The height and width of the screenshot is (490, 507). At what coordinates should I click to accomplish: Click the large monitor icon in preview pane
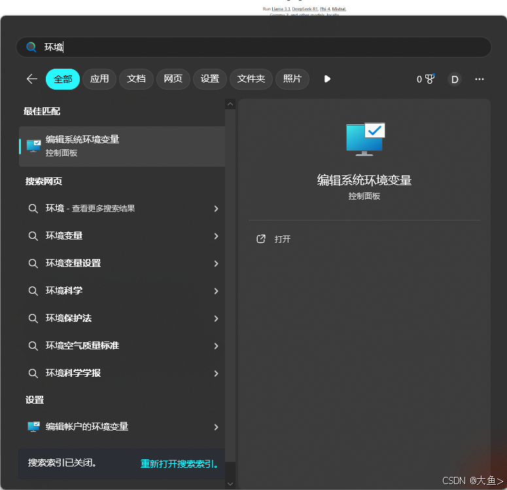coord(365,139)
